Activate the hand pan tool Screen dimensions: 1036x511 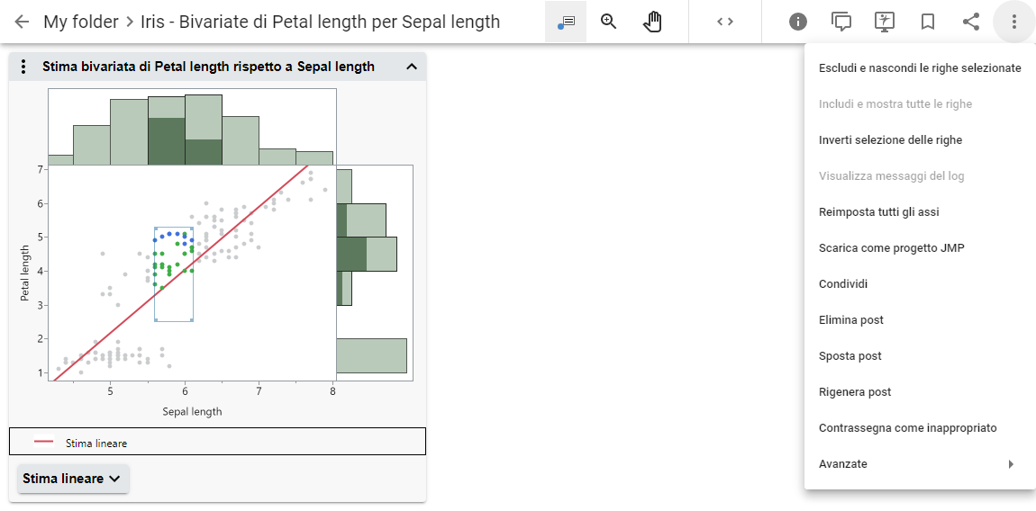pyautogui.click(x=652, y=22)
